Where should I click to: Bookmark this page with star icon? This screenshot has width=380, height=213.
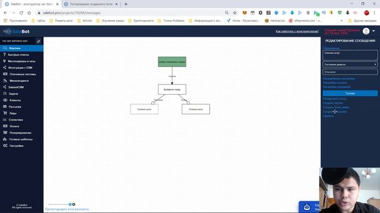coord(235,13)
